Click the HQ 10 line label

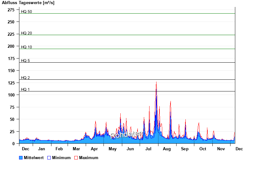point(26,47)
